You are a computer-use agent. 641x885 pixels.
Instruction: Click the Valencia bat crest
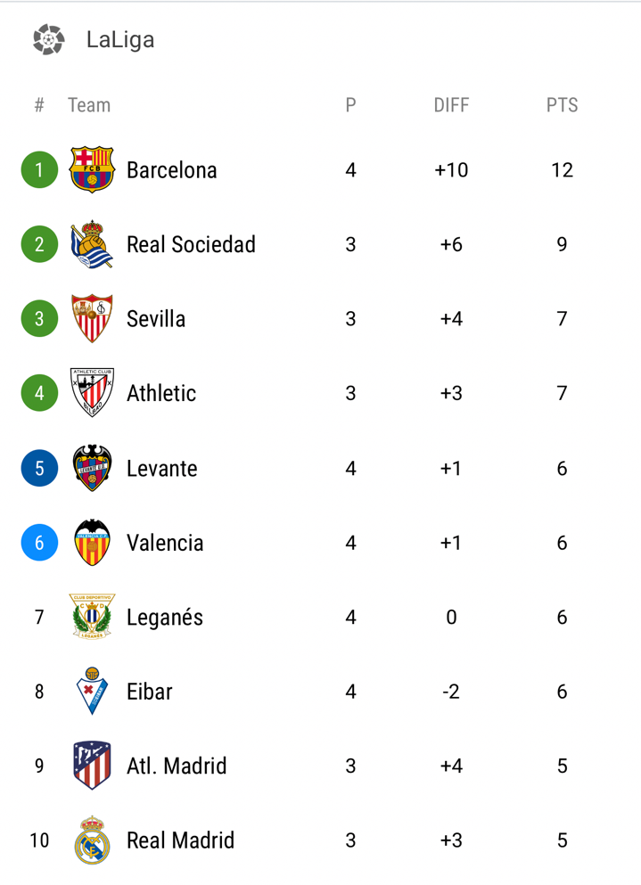pyautogui.click(x=92, y=542)
